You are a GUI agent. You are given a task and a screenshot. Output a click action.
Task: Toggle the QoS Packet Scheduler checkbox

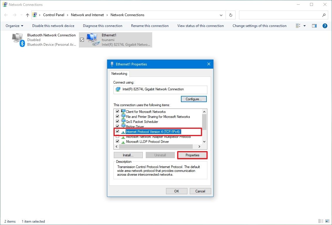118,121
